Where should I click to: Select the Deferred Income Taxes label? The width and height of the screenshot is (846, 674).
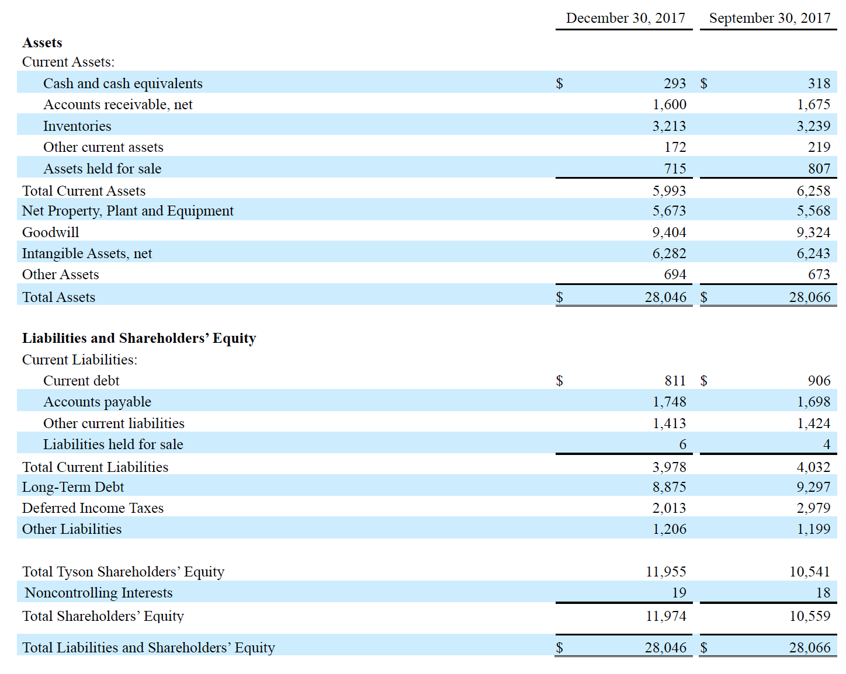[x=93, y=508]
